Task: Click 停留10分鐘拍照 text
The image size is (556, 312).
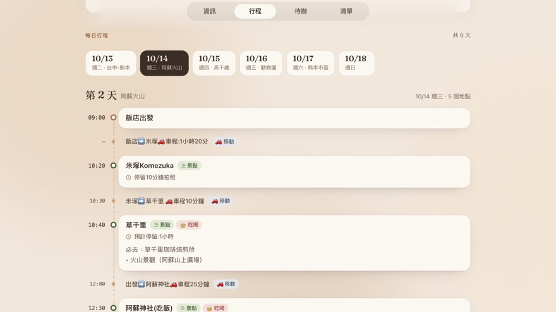Action: click(155, 178)
